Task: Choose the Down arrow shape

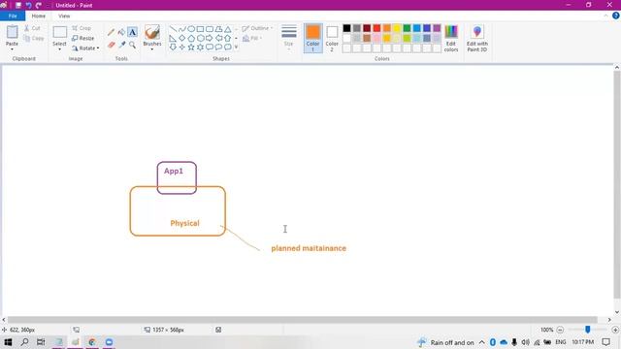Action: (173, 48)
